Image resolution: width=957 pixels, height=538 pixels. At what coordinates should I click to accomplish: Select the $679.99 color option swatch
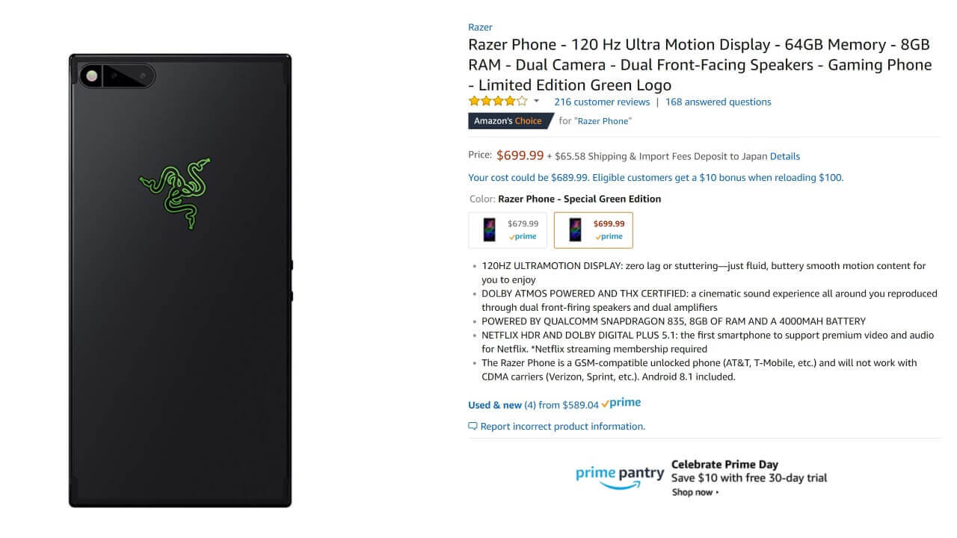tap(508, 230)
